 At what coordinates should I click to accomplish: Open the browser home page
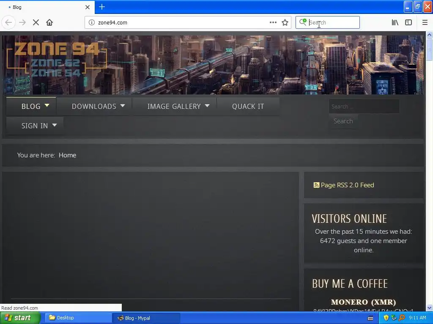click(x=49, y=22)
